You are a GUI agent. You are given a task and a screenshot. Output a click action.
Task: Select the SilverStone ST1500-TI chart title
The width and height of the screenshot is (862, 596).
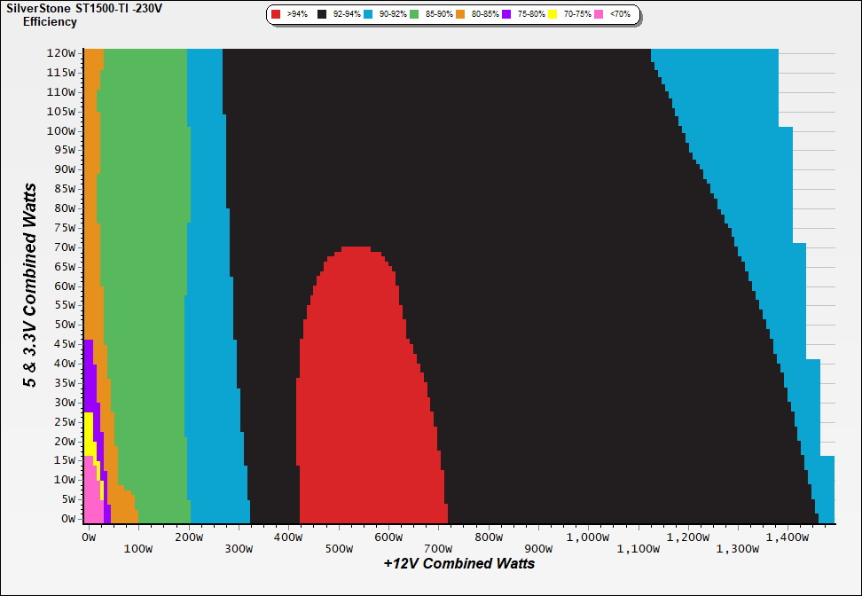click(84, 8)
